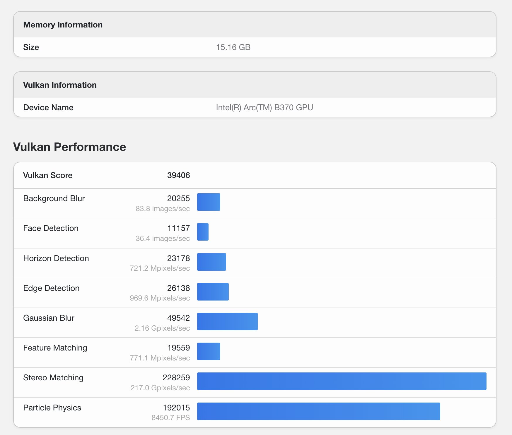
Task: Click the Stereo Matching row label
Action: tap(53, 378)
